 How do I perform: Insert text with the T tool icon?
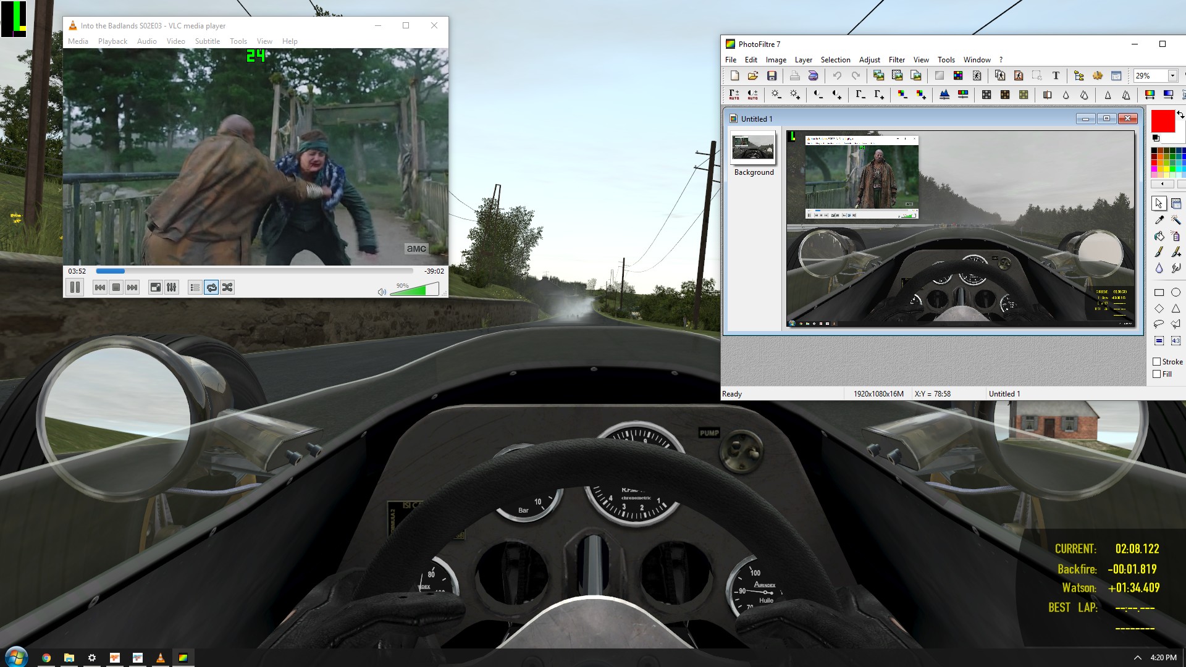point(1056,75)
